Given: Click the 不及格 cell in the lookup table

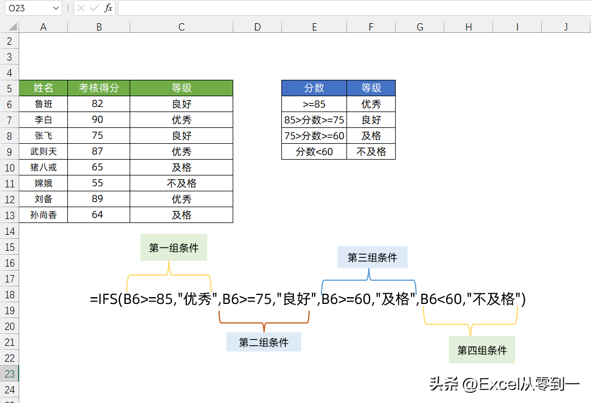Looking at the screenshot, I should coord(371,151).
